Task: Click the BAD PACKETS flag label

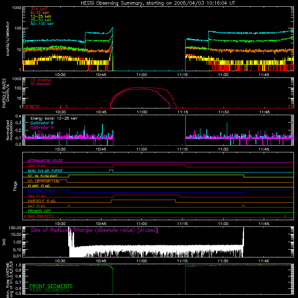Action: [41, 216]
